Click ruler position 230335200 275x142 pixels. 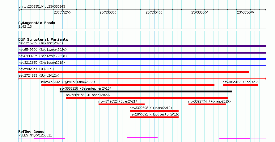click(62, 12)
